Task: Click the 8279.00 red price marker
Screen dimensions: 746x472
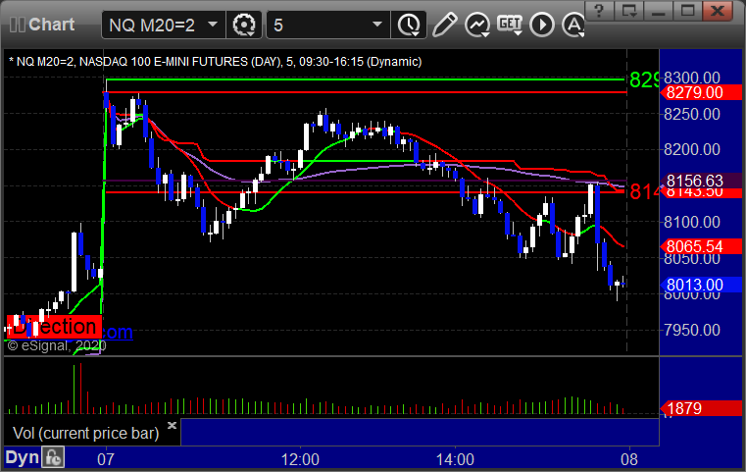Action: click(x=701, y=92)
